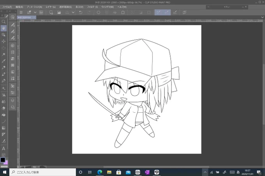Click the Windows search box ここに入力して検索
The height and width of the screenshot is (176, 265).
click(42, 172)
